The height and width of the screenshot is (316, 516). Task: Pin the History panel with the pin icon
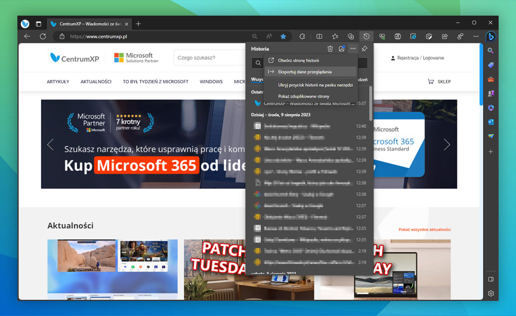[364, 49]
